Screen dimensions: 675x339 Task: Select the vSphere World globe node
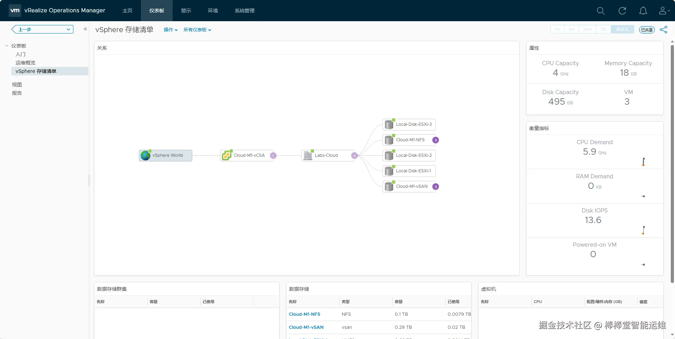pos(166,155)
